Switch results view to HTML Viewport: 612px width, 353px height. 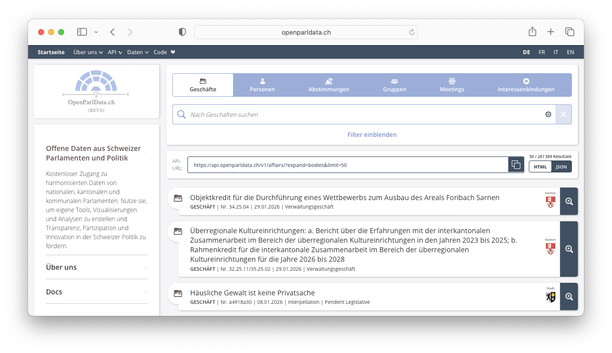[540, 166]
